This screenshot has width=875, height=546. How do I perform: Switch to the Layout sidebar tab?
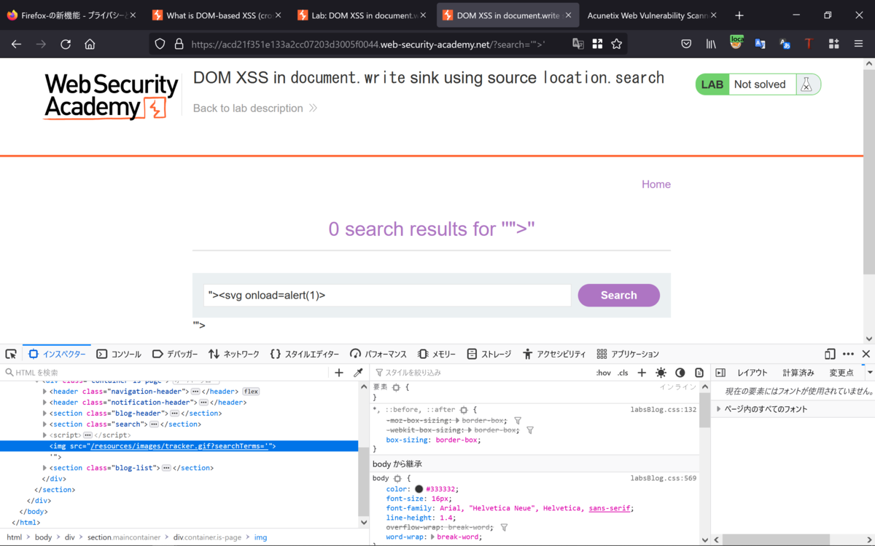pyautogui.click(x=752, y=373)
